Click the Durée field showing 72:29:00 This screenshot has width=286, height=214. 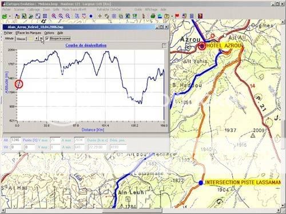[x=98, y=147]
